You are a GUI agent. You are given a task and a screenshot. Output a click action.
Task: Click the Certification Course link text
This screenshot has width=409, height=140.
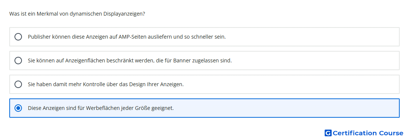click(368, 133)
